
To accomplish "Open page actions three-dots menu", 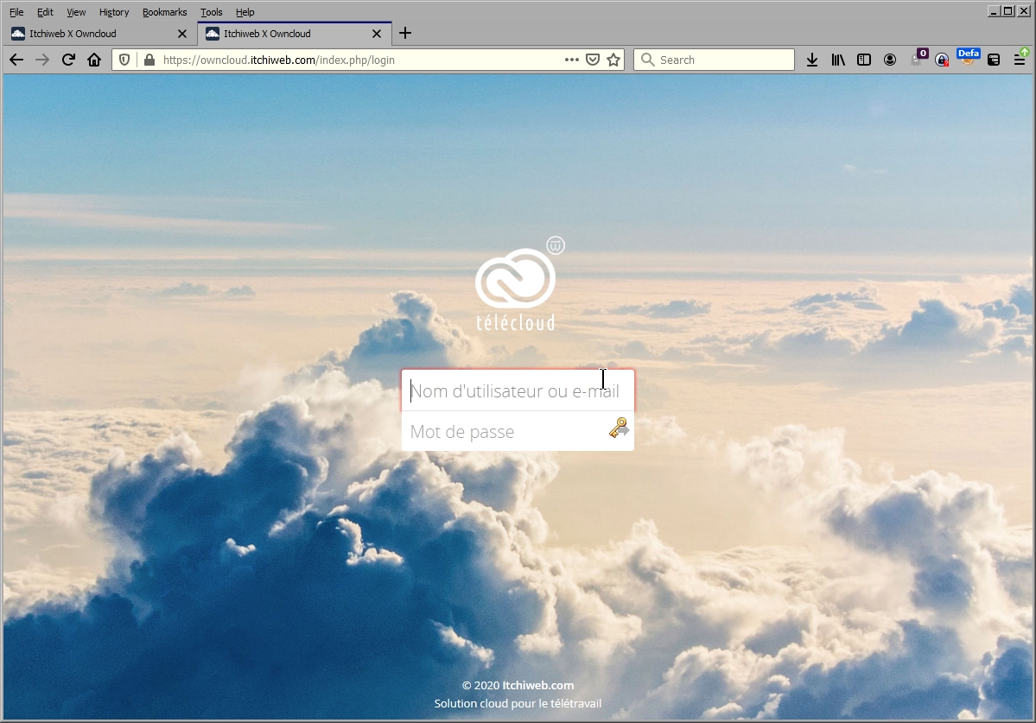I will (x=571, y=60).
